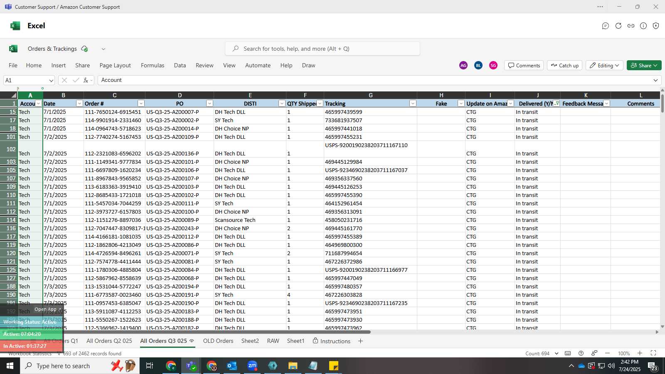
Task: Open the File menu
Action: (13, 65)
